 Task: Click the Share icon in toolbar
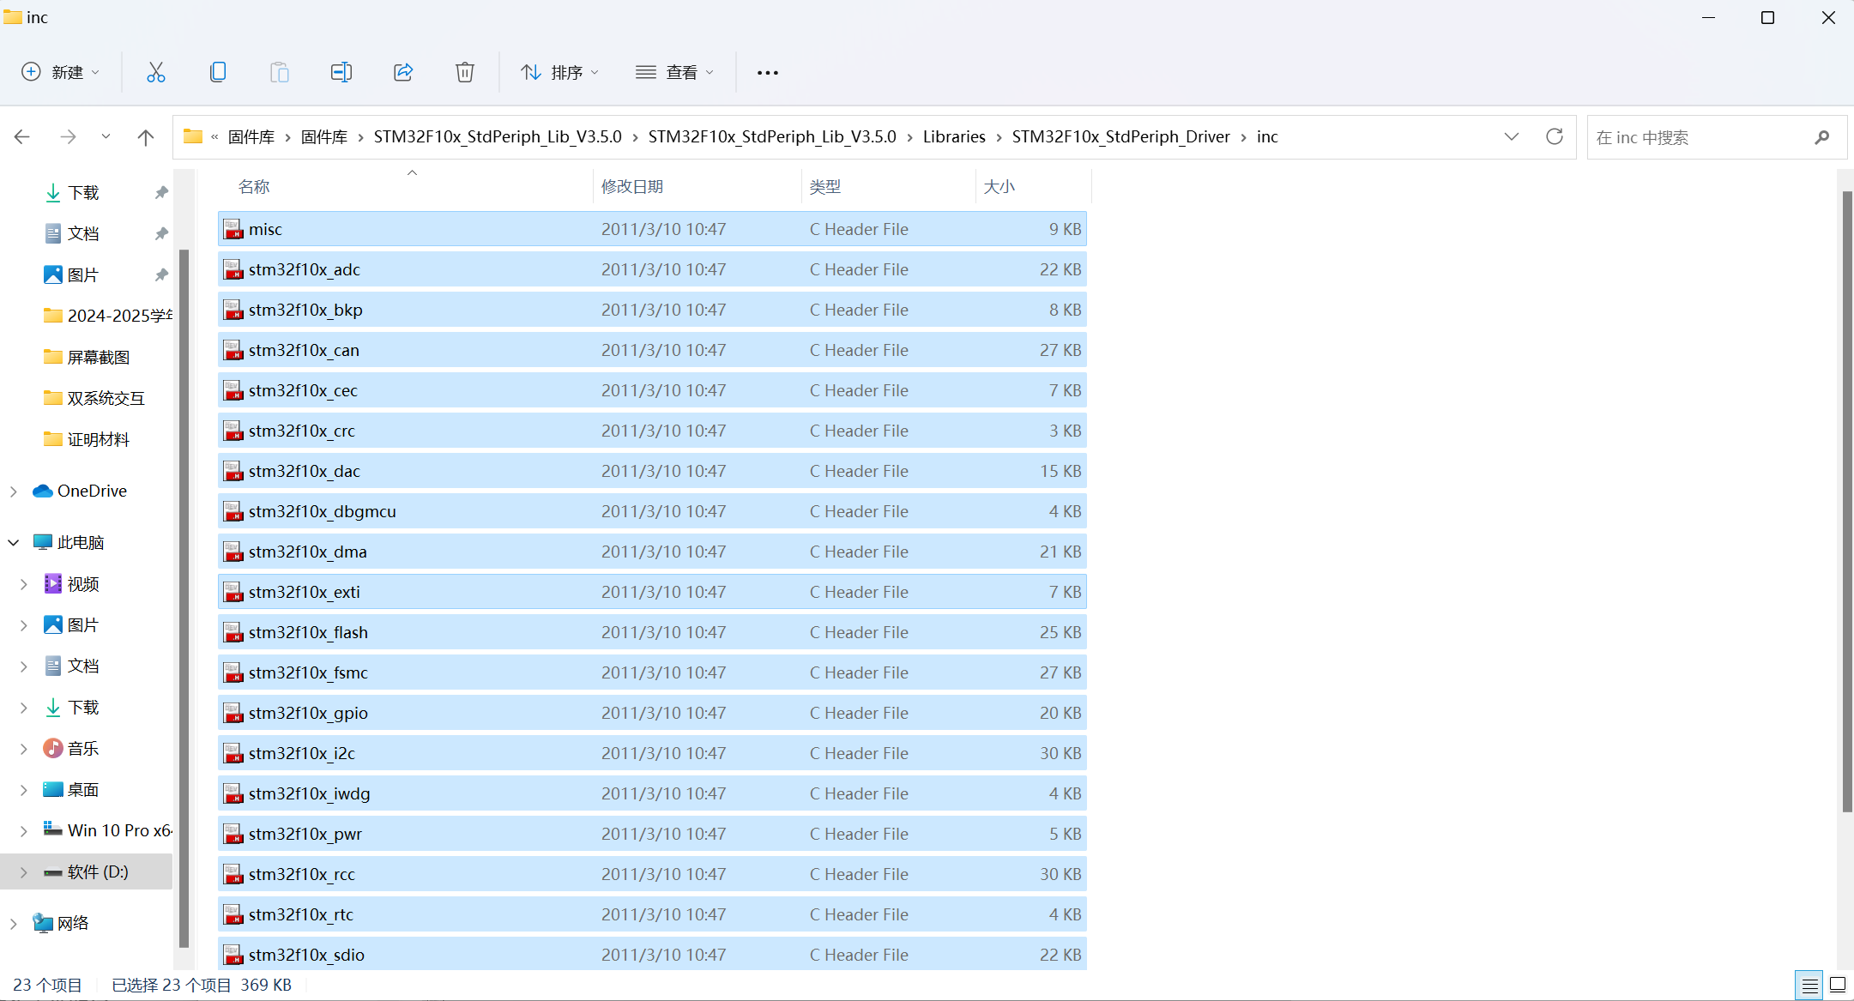pyautogui.click(x=403, y=72)
